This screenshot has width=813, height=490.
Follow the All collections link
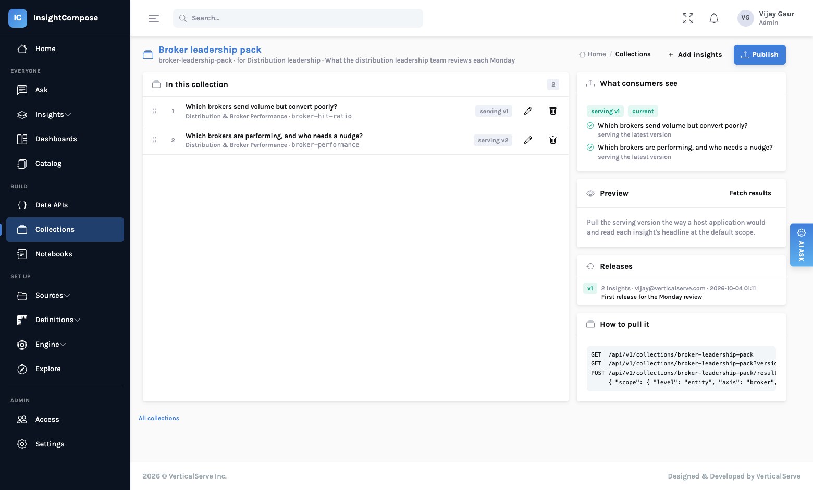pyautogui.click(x=159, y=418)
